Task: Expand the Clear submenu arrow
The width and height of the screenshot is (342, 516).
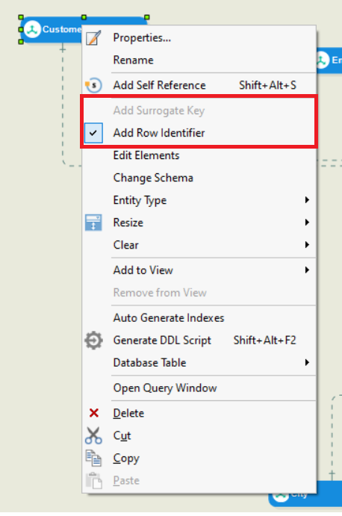Action: point(307,245)
